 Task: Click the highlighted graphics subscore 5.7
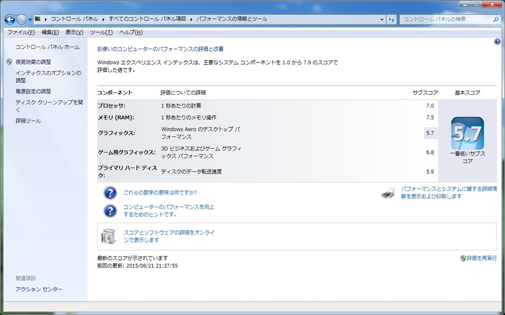click(430, 133)
